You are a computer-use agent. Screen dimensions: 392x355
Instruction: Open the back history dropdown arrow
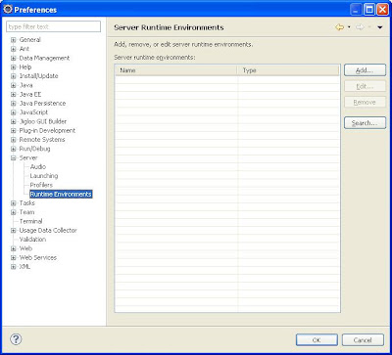coord(349,27)
